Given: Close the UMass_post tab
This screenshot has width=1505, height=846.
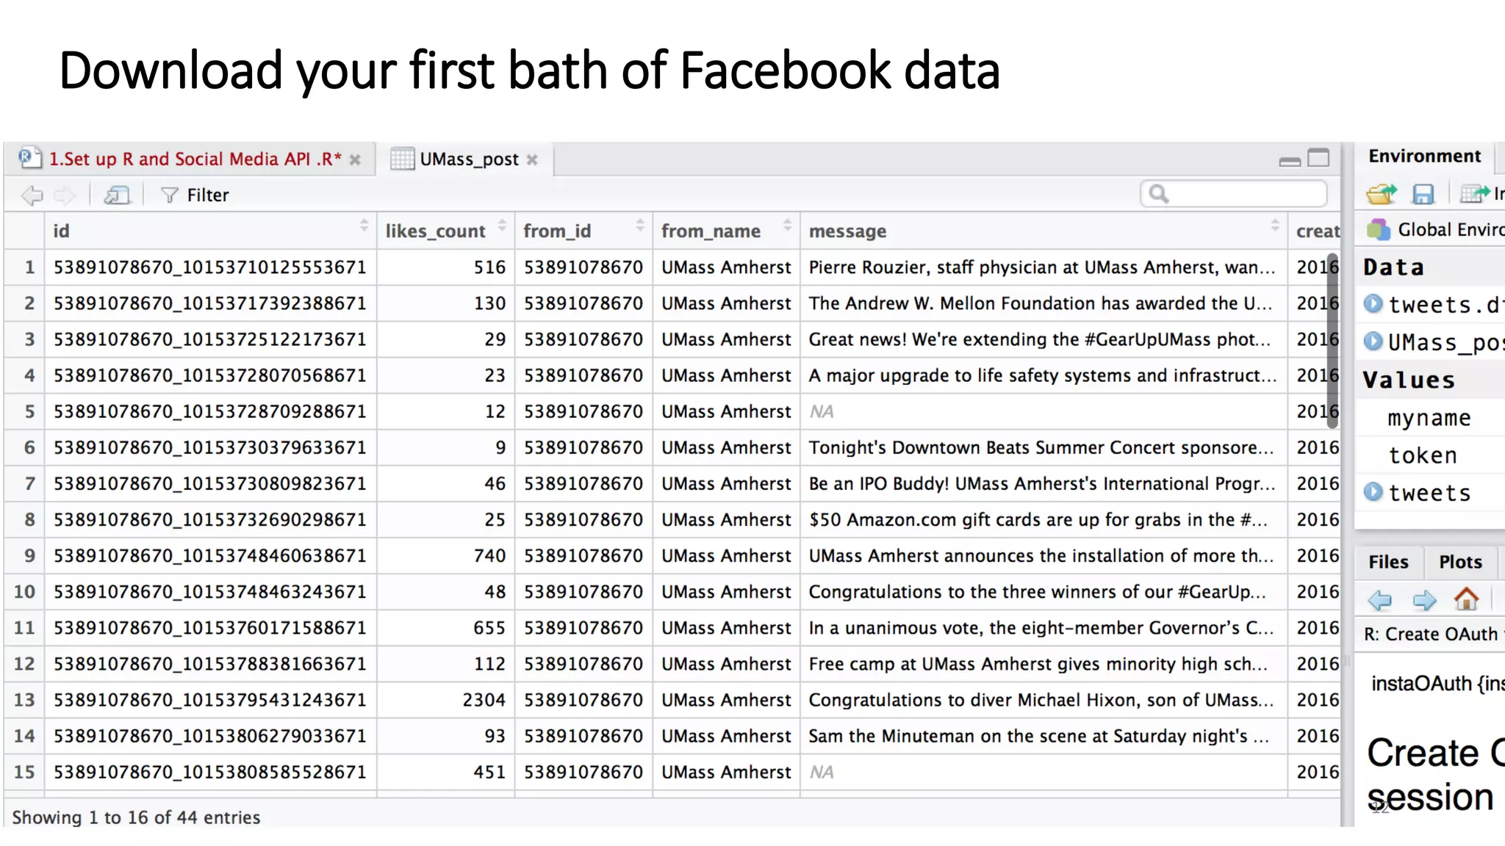Looking at the screenshot, I should 533,160.
